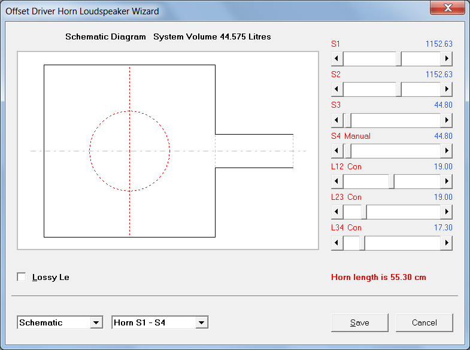Click the L12 Con slider thumb
Image resolution: width=470 pixels, height=350 pixels.
click(x=392, y=181)
